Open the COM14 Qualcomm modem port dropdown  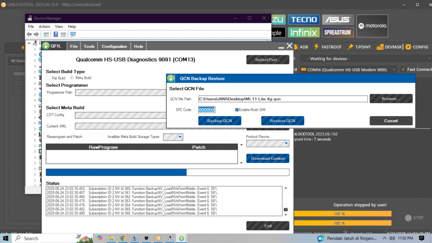click(348, 70)
